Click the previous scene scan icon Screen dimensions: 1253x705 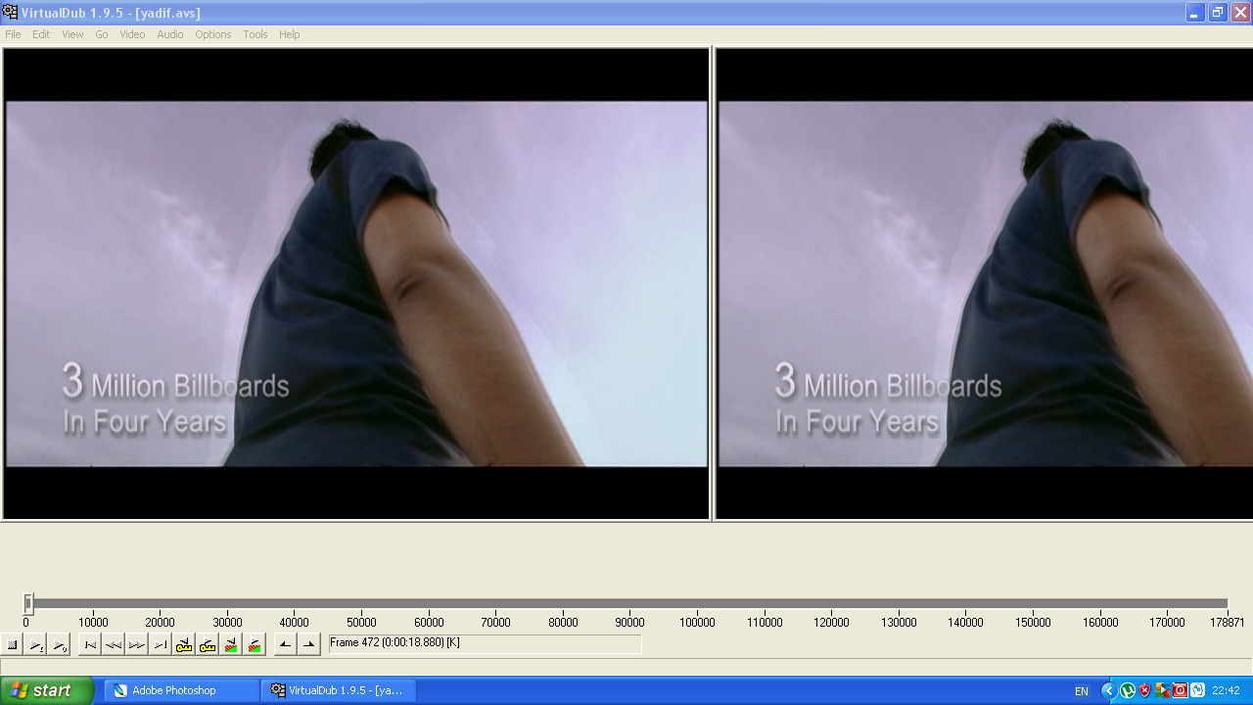coord(230,644)
